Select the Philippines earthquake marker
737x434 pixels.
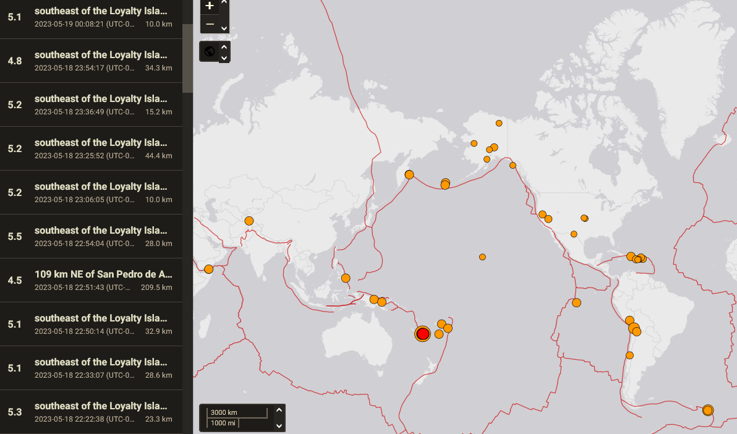(346, 278)
